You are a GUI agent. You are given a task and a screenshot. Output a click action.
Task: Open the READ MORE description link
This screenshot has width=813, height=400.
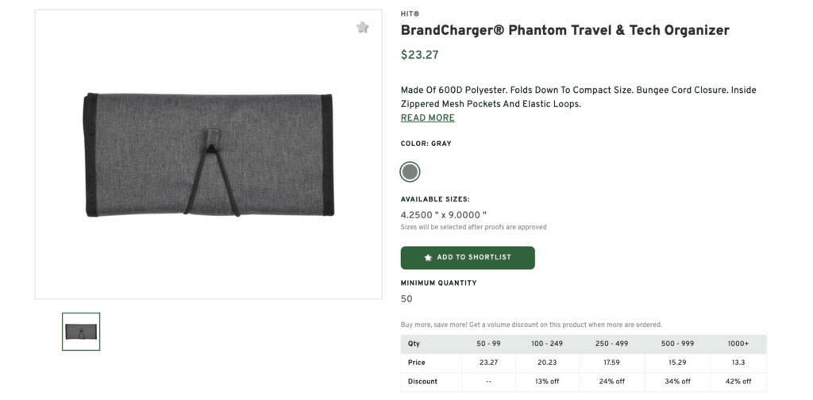pyautogui.click(x=427, y=118)
